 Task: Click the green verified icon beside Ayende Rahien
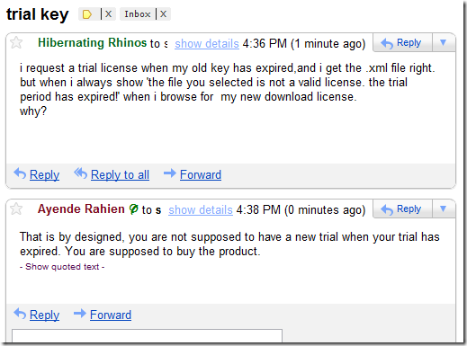click(133, 208)
